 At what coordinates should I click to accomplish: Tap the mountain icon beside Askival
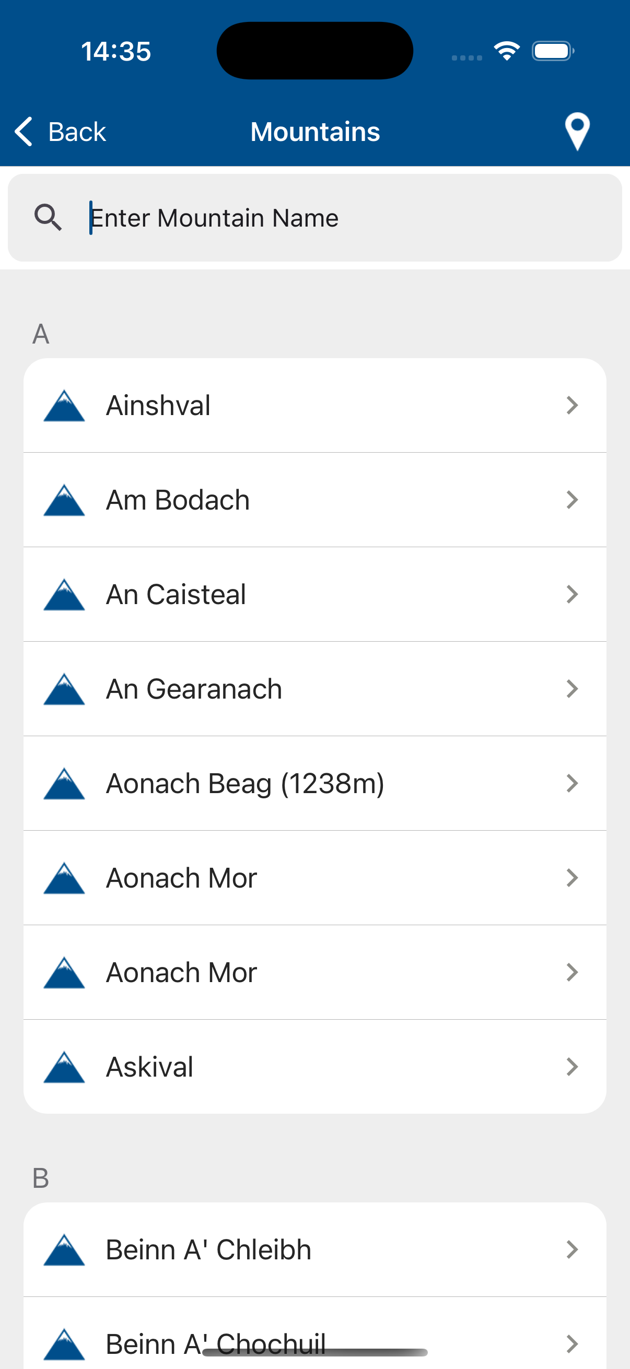[x=64, y=1067]
